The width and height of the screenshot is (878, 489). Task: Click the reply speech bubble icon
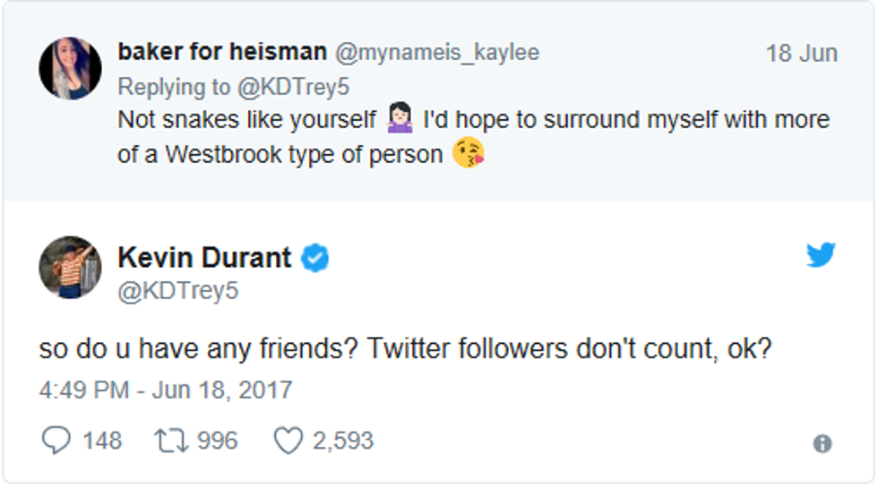pyautogui.click(x=56, y=441)
